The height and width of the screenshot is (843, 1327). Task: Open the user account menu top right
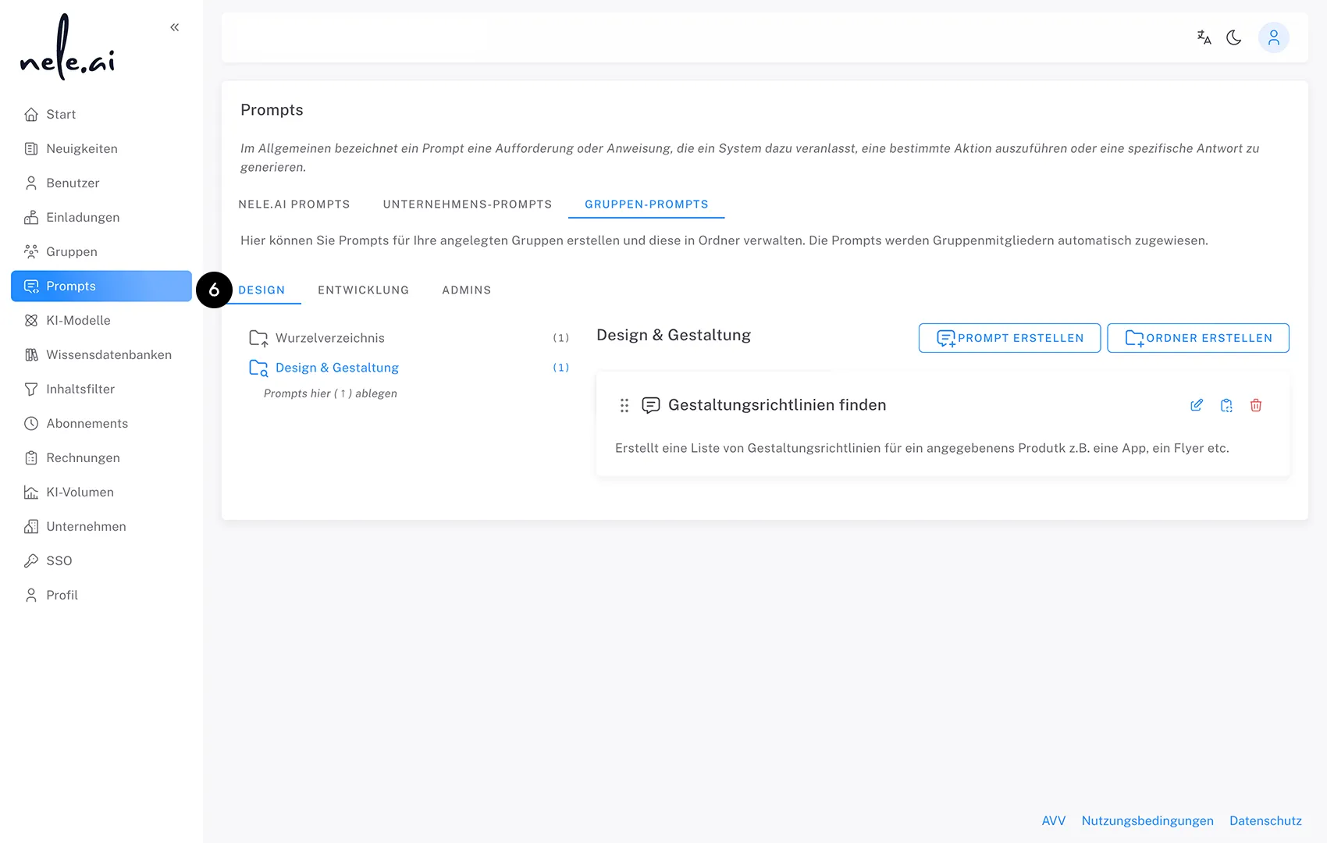point(1274,37)
